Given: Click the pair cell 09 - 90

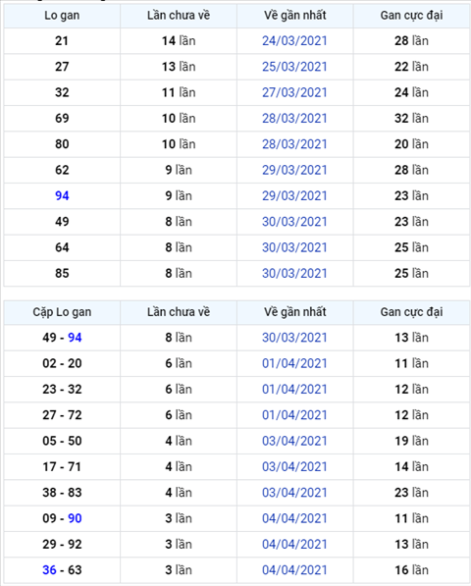Looking at the screenshot, I should click(62, 518).
